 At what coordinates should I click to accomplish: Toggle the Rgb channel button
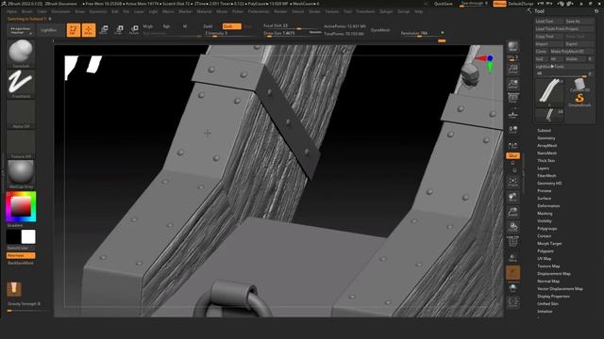click(x=166, y=26)
